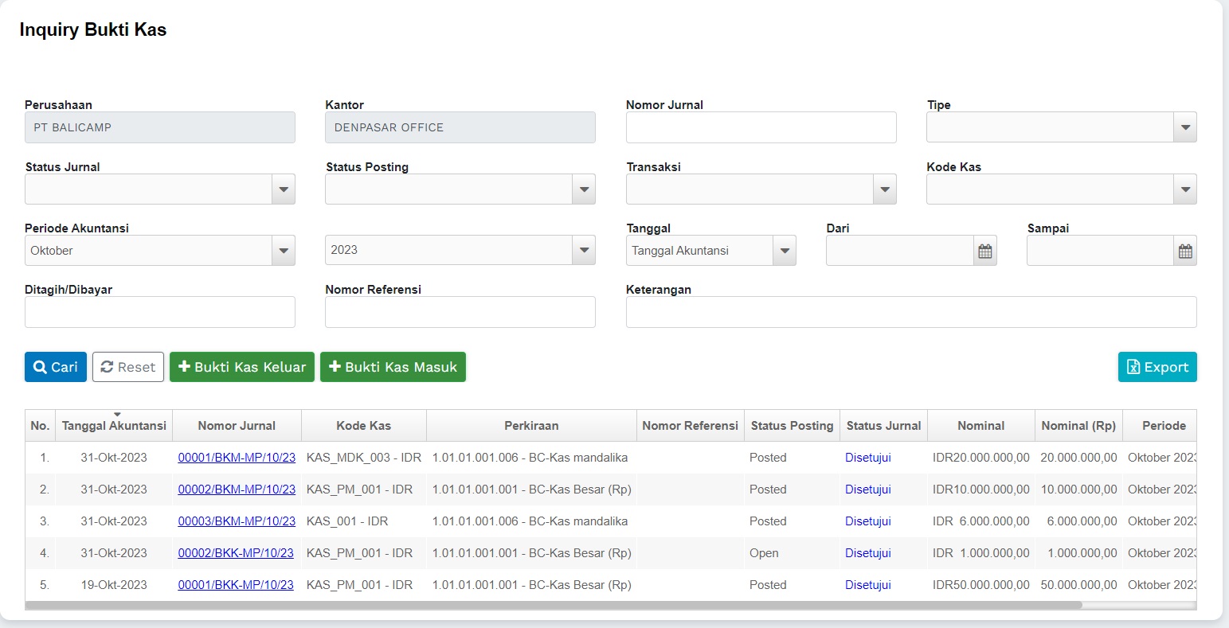Open the Kode Kas dropdown
Image resolution: width=1229 pixels, height=628 pixels.
coord(1185,189)
